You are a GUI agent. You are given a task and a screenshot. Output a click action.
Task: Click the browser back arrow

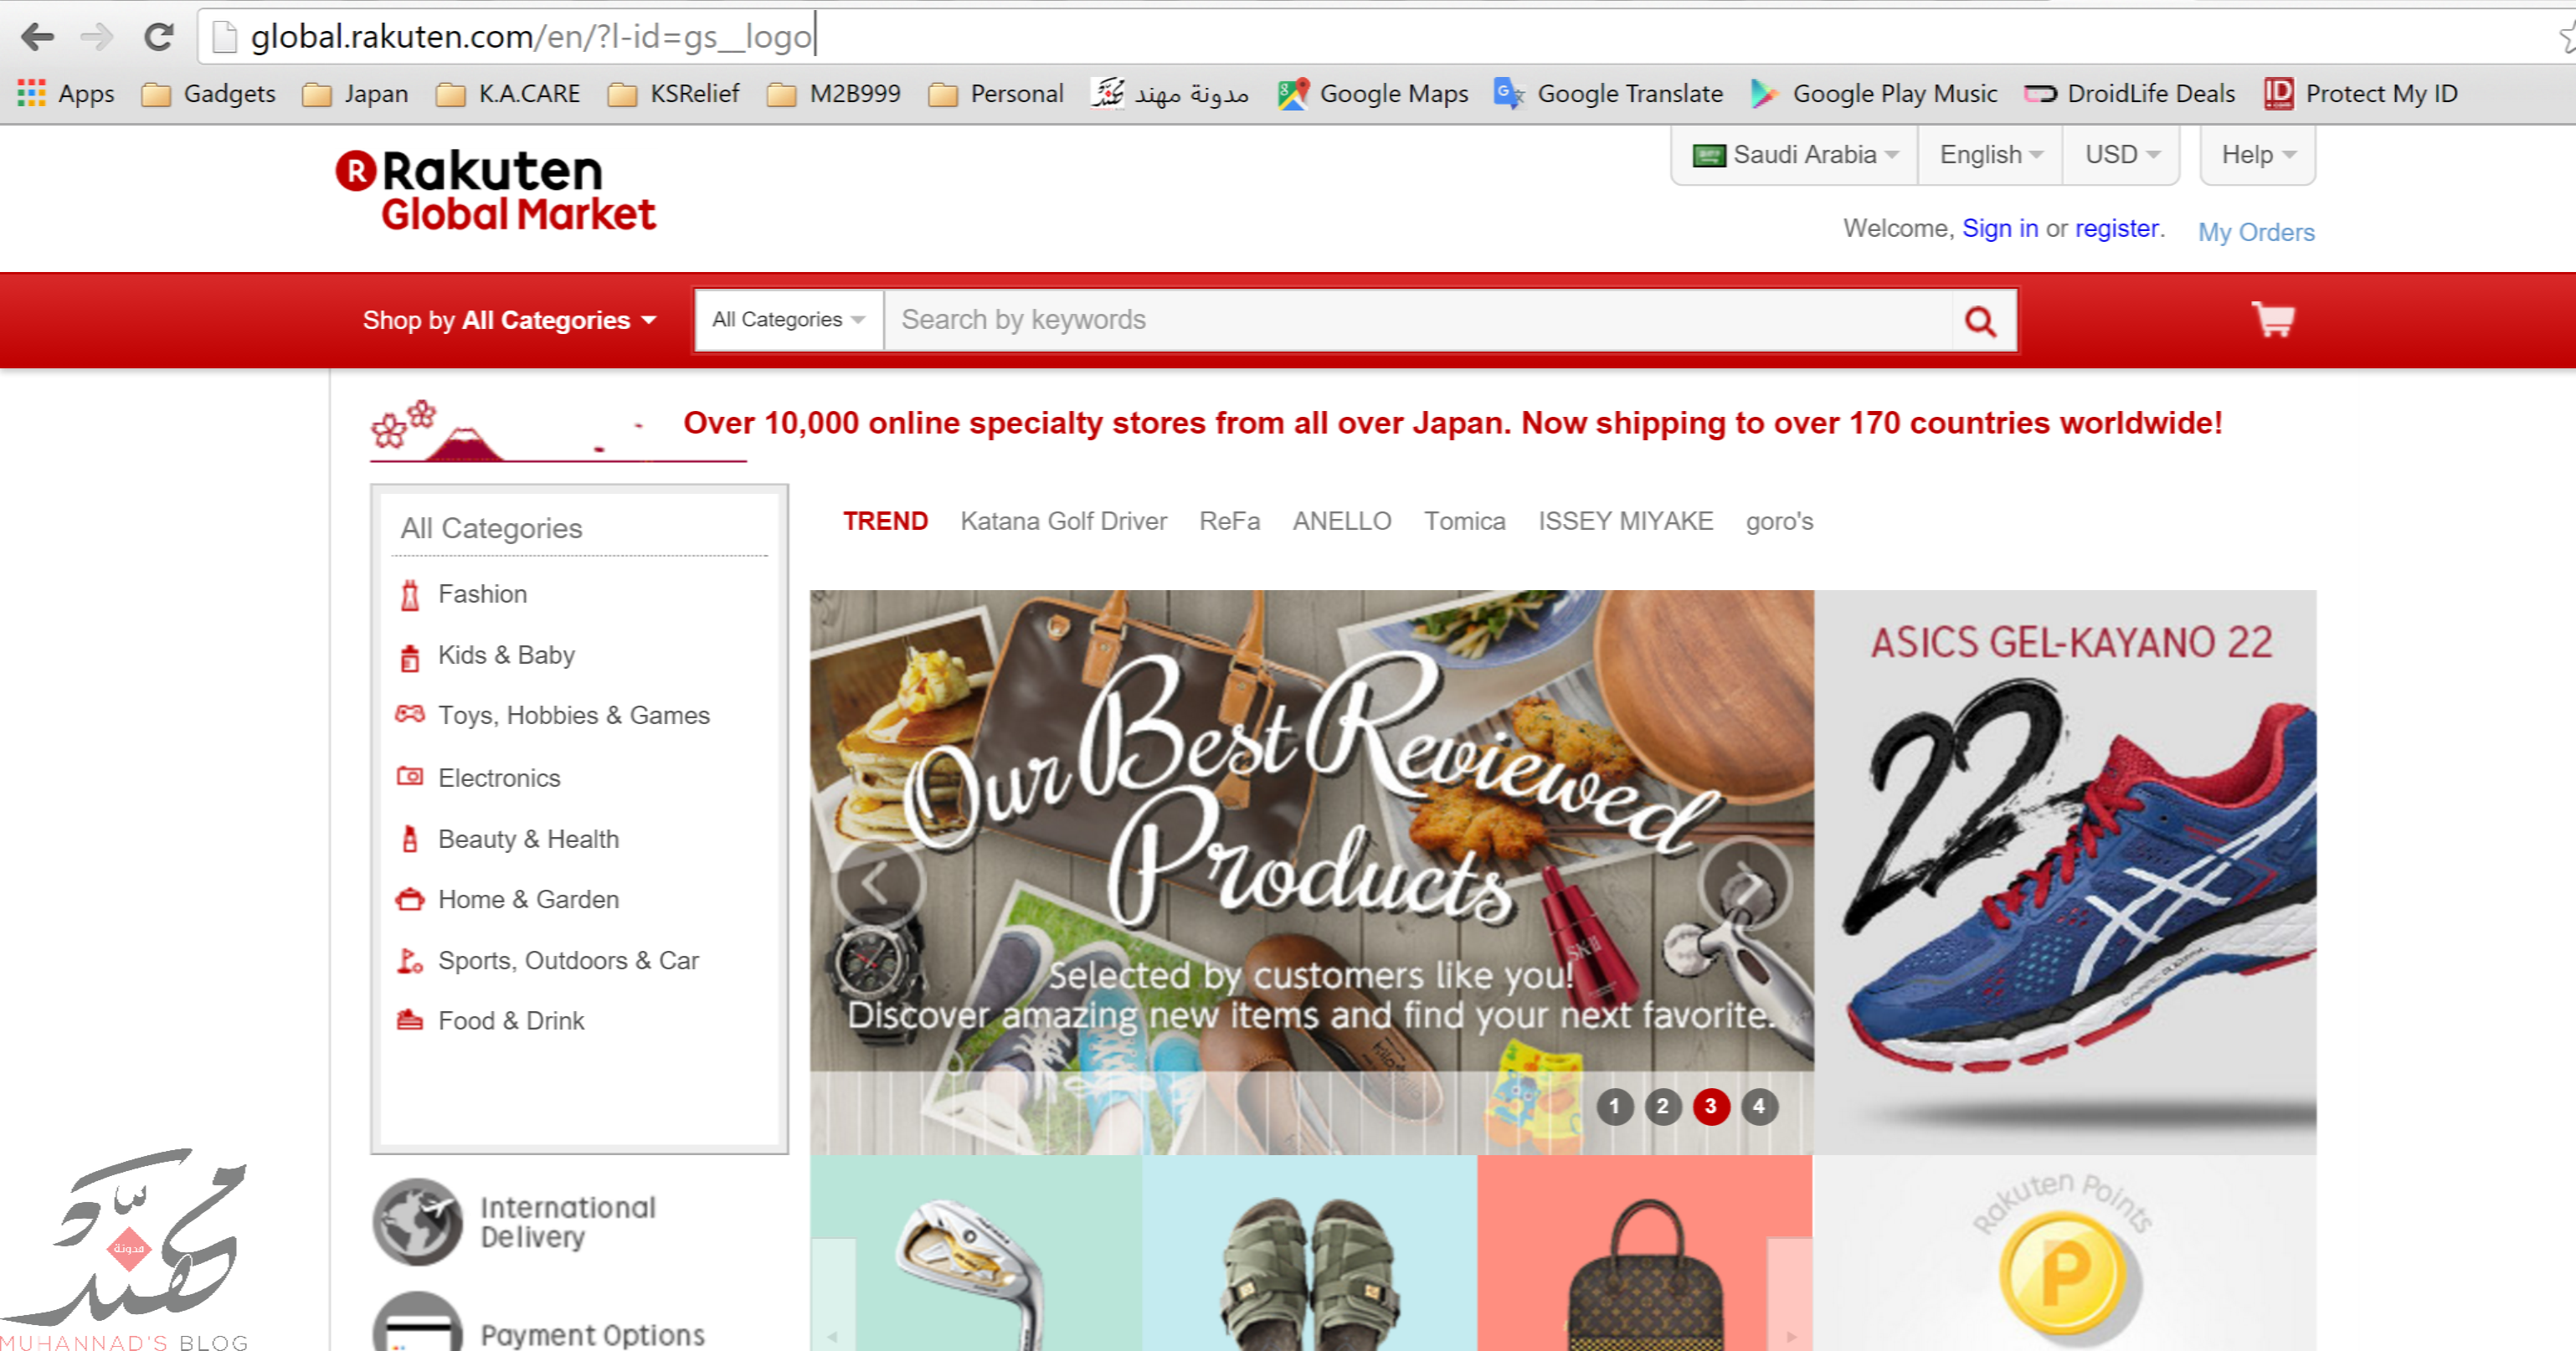pyautogui.click(x=38, y=37)
